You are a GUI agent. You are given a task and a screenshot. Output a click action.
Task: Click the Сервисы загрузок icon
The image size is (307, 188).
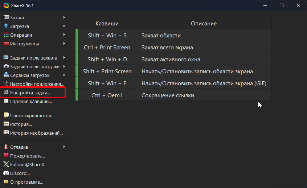tap(6, 75)
